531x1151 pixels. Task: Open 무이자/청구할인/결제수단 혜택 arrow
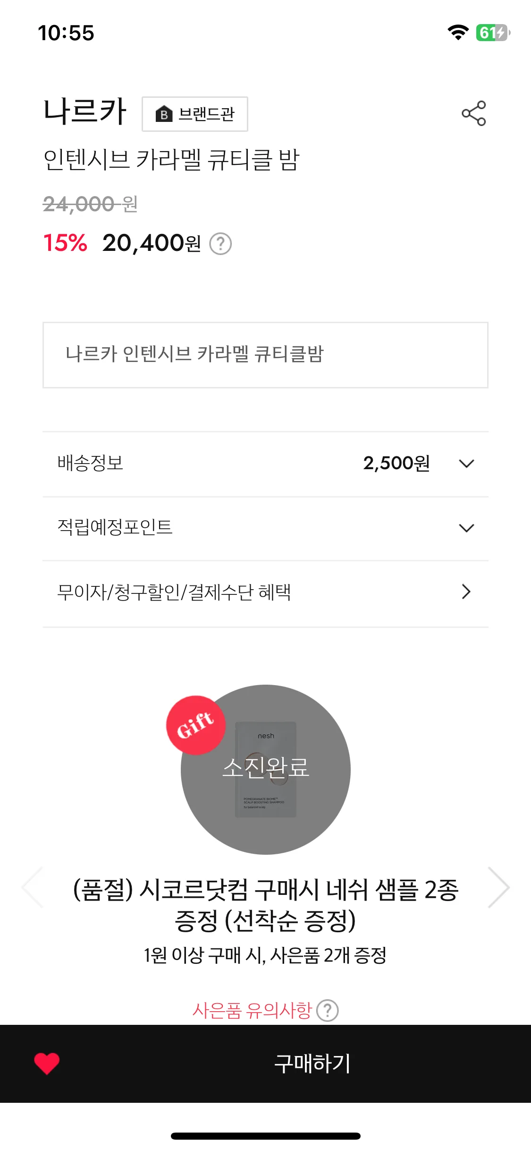click(466, 592)
